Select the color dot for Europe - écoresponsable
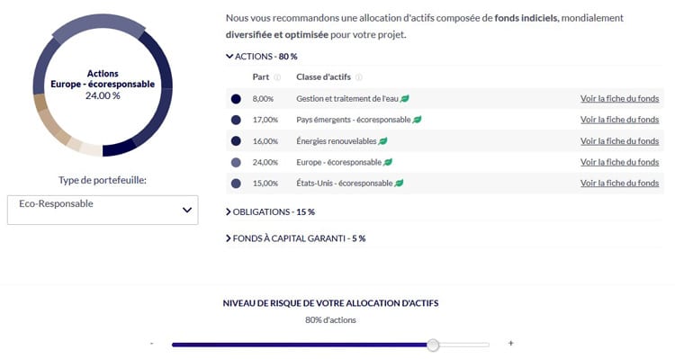 [x=236, y=162]
